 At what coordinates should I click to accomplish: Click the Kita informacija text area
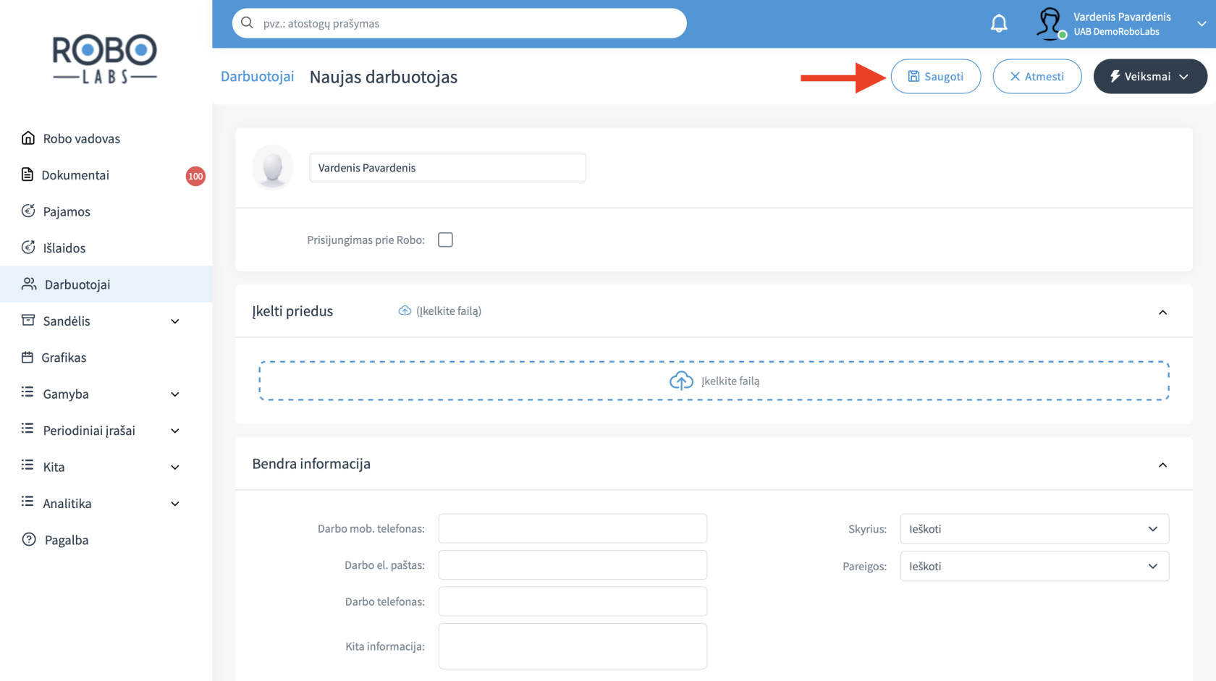click(x=573, y=646)
